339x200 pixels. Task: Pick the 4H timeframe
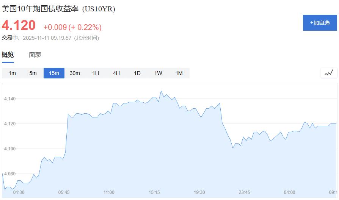point(116,73)
